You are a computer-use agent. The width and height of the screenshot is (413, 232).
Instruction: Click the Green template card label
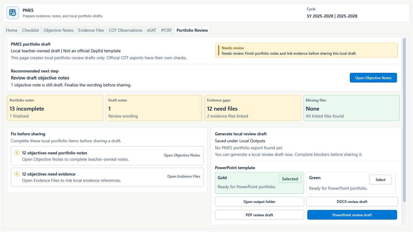click(x=315, y=178)
